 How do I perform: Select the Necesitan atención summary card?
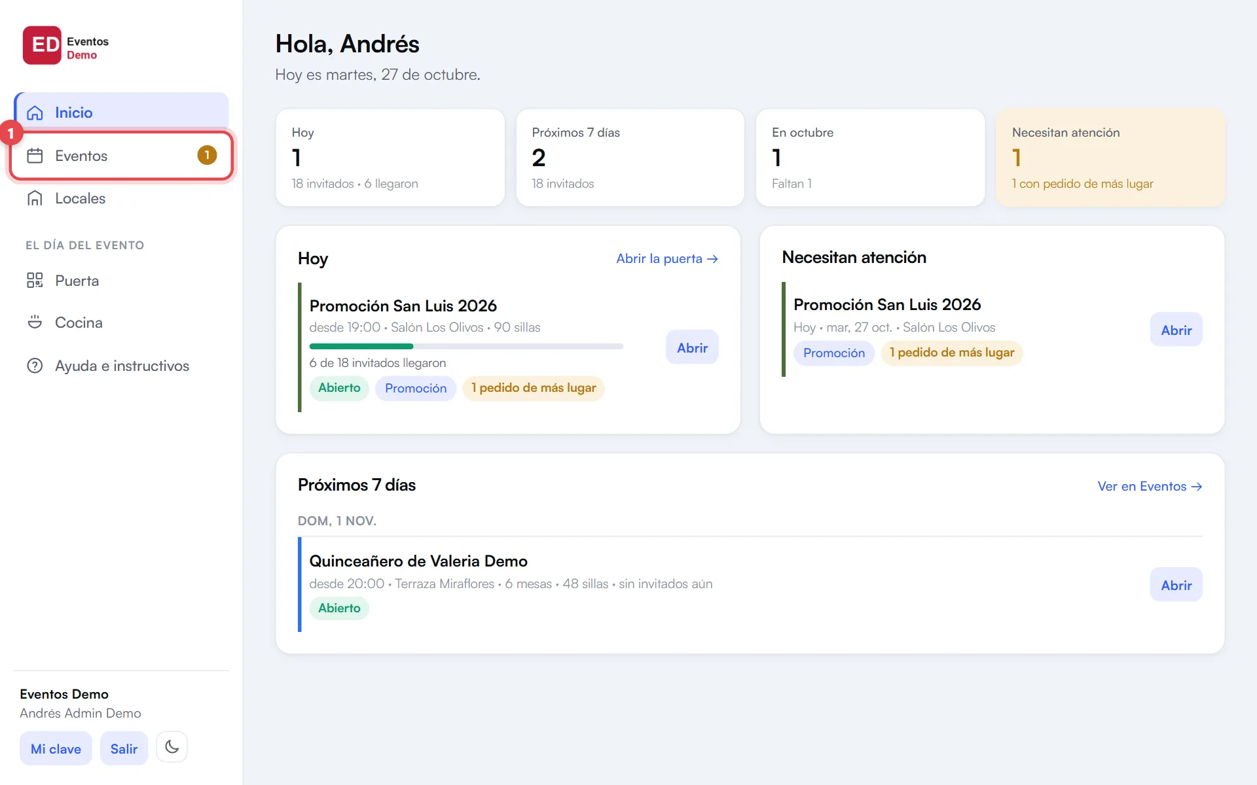pyautogui.click(x=1110, y=158)
